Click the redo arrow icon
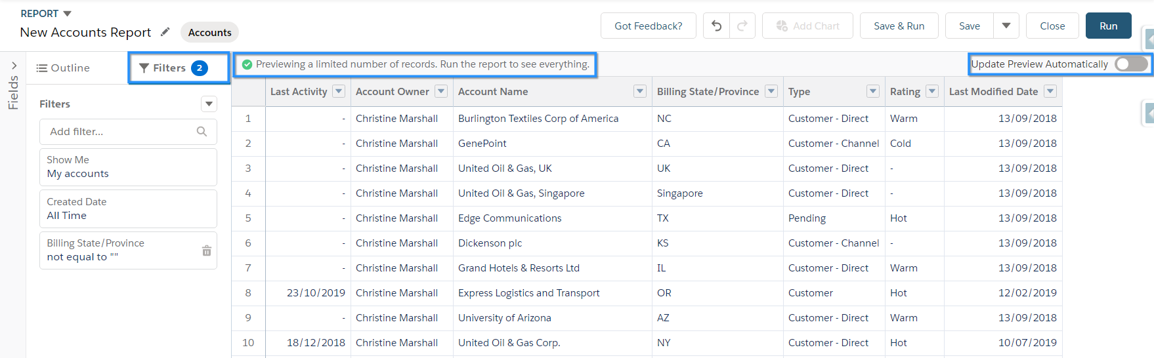The image size is (1154, 358). click(742, 26)
